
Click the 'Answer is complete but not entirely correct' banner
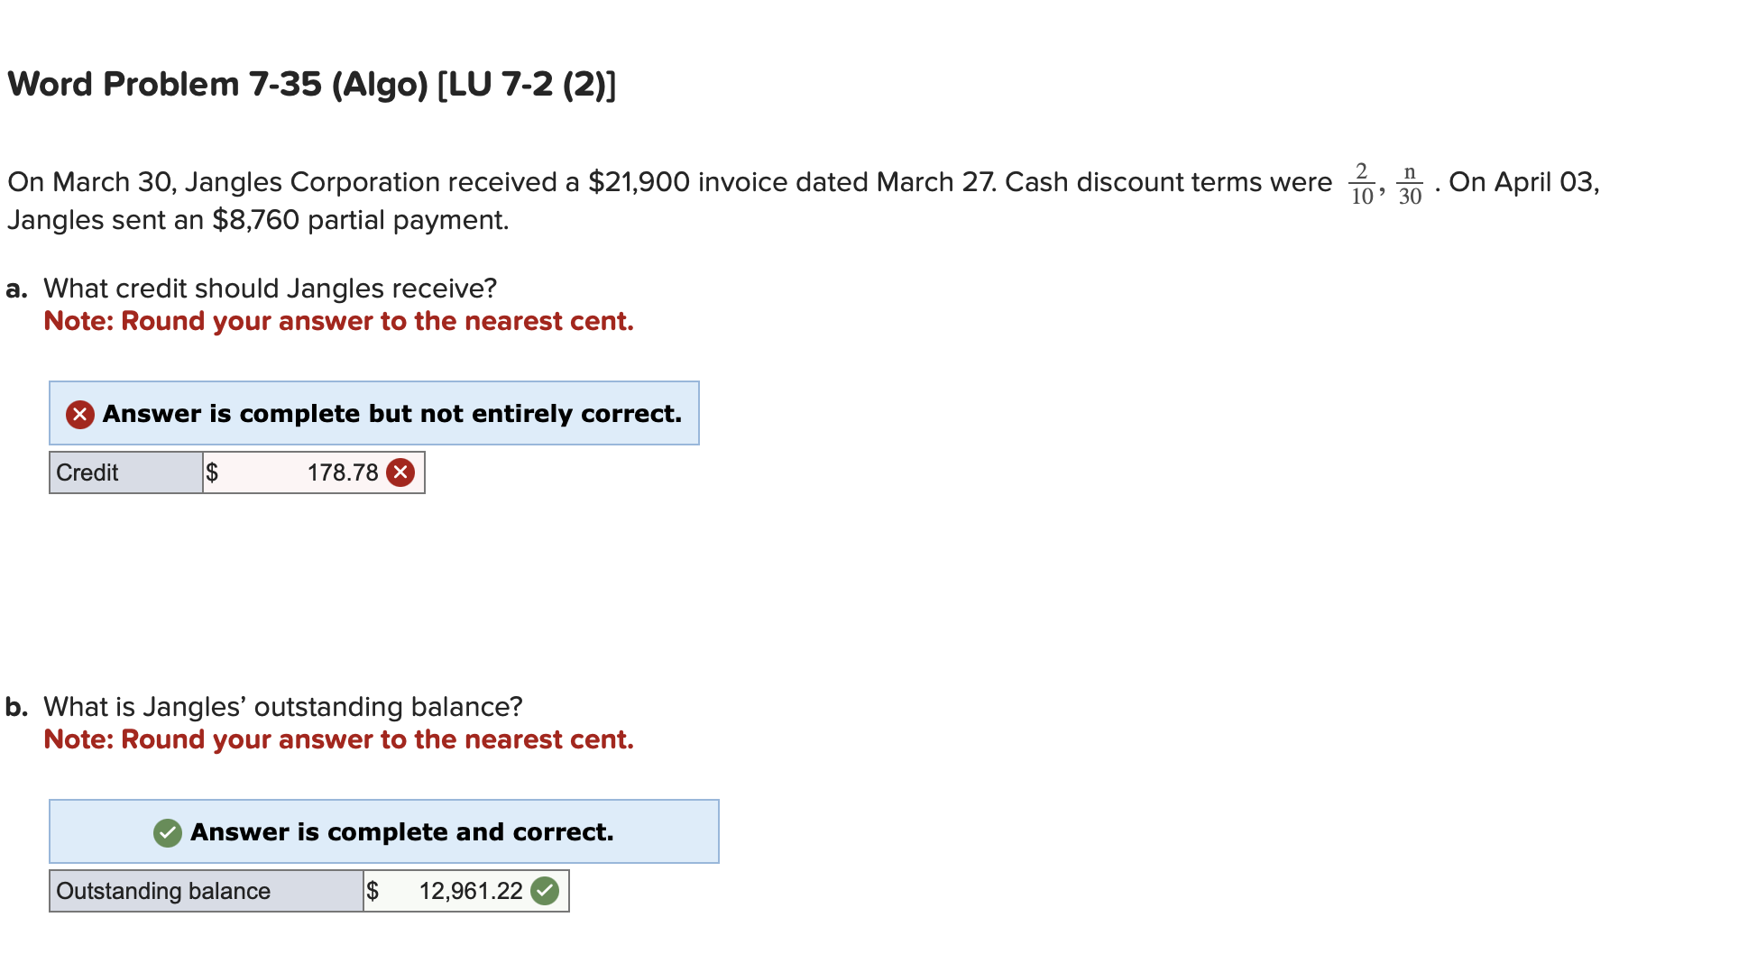(x=374, y=413)
